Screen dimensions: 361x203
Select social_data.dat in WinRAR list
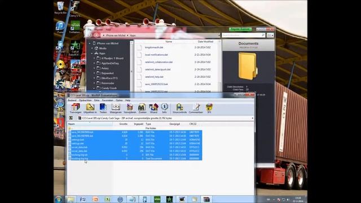(79, 151)
